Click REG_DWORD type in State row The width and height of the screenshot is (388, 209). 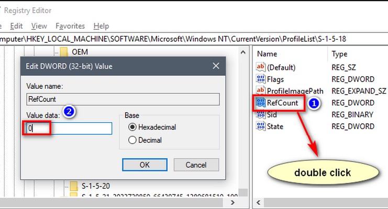tap(353, 126)
